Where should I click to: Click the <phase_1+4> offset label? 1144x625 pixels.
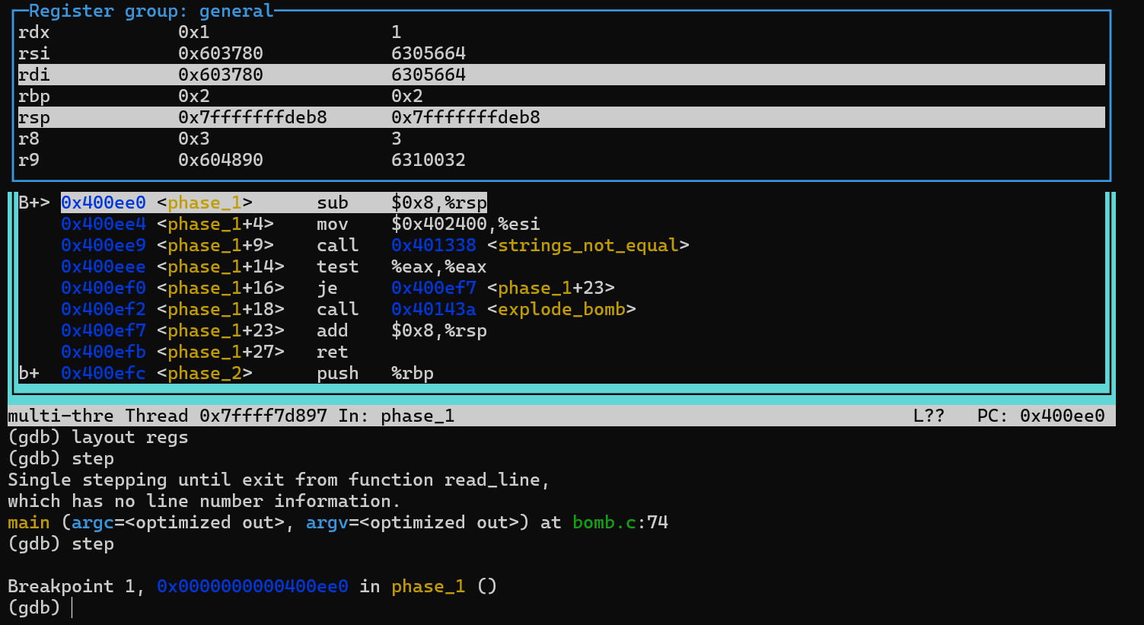pos(215,224)
